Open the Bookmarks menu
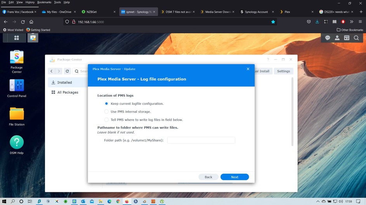 point(44,2)
